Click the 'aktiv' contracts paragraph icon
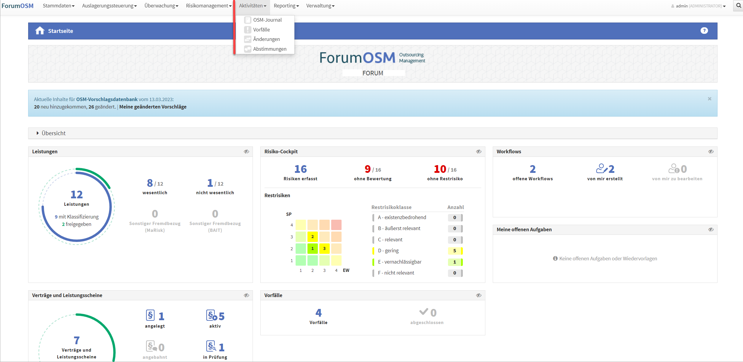Image resolution: width=743 pixels, height=362 pixels. (212, 315)
